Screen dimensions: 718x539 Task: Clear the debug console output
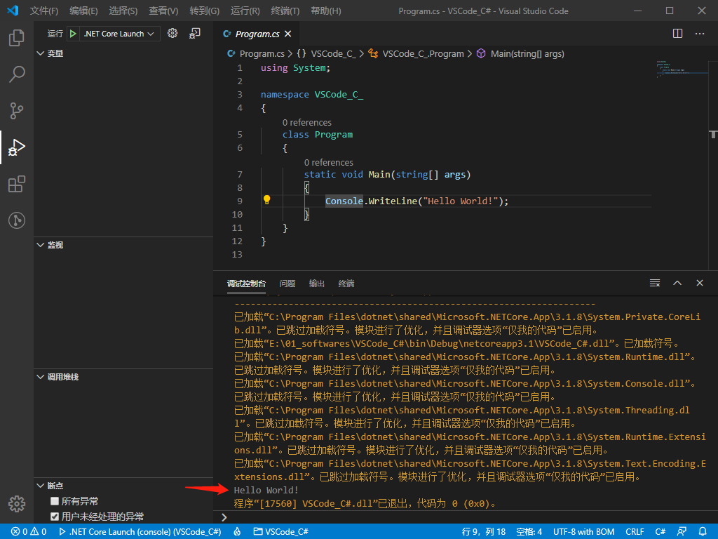(654, 283)
